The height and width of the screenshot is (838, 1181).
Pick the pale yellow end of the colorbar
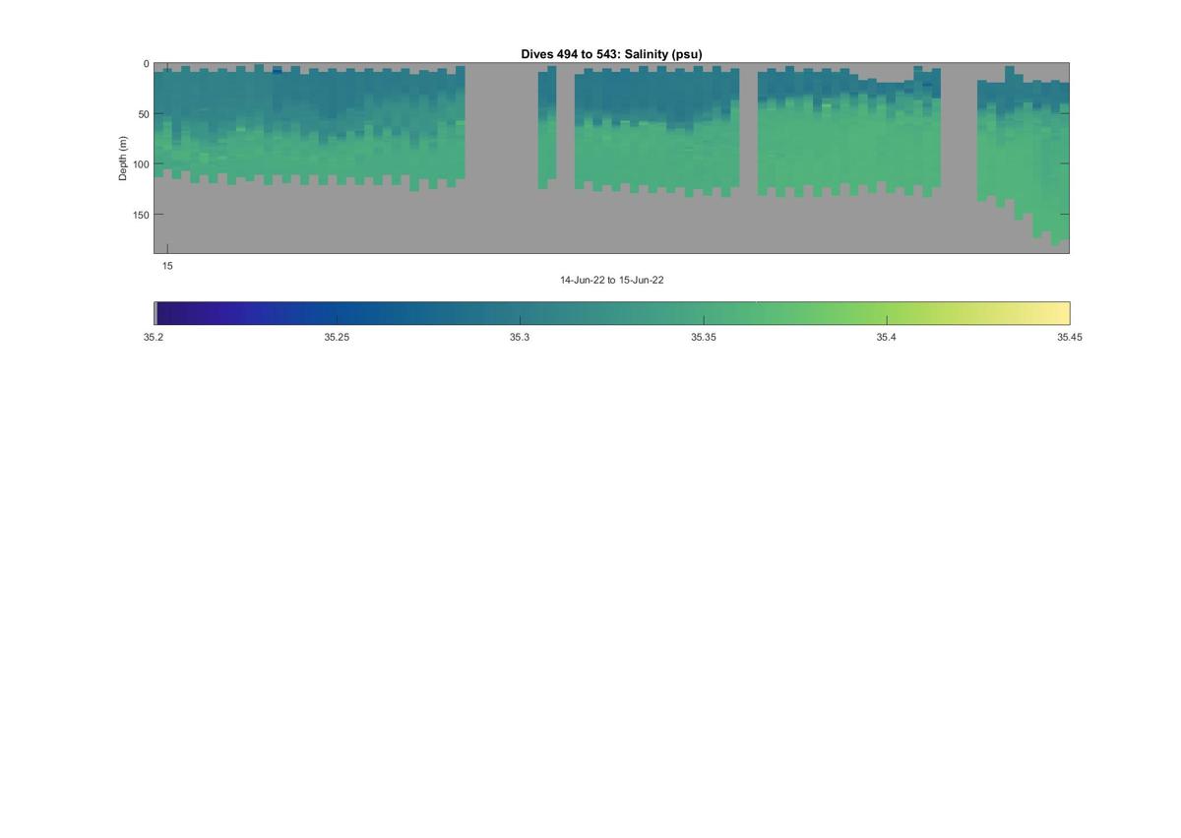click(x=1053, y=313)
